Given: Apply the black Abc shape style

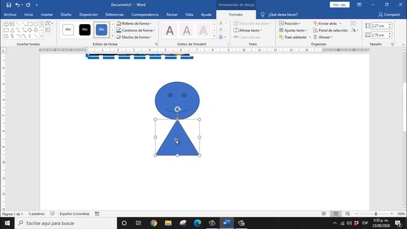Looking at the screenshot, I should pos(85,30).
